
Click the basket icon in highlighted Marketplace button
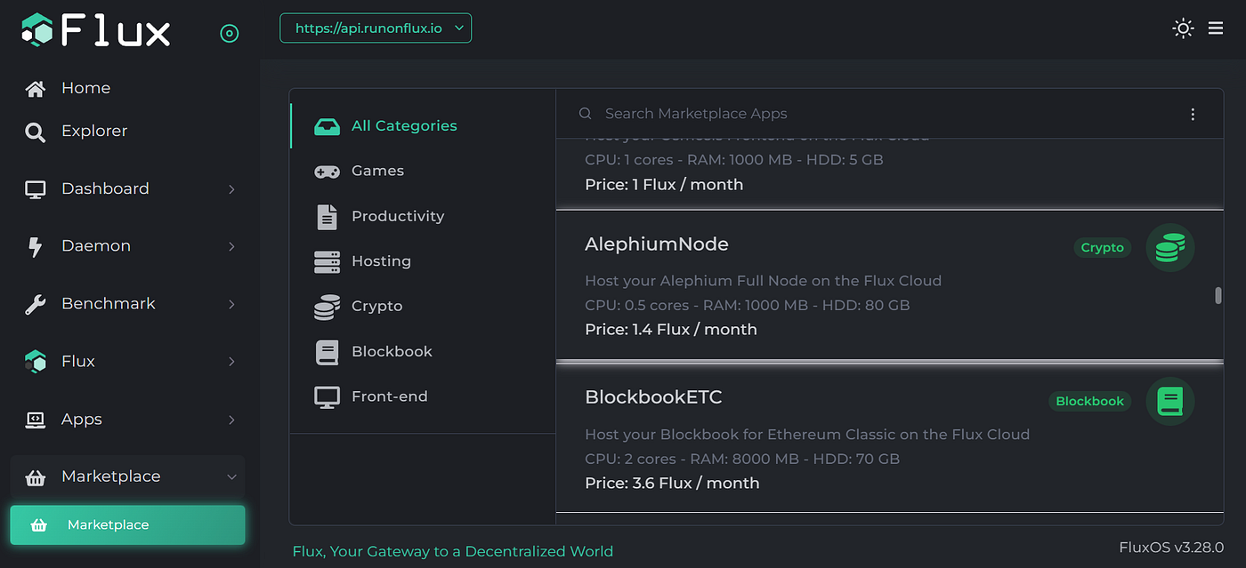[39, 525]
